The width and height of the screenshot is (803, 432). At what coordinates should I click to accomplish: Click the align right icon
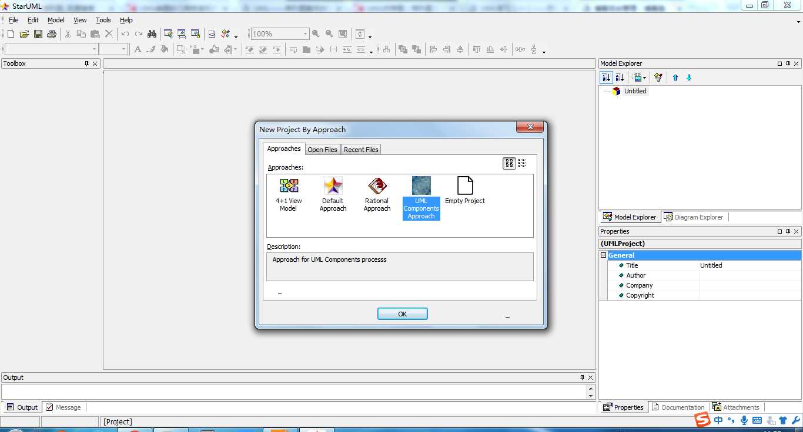point(447,49)
